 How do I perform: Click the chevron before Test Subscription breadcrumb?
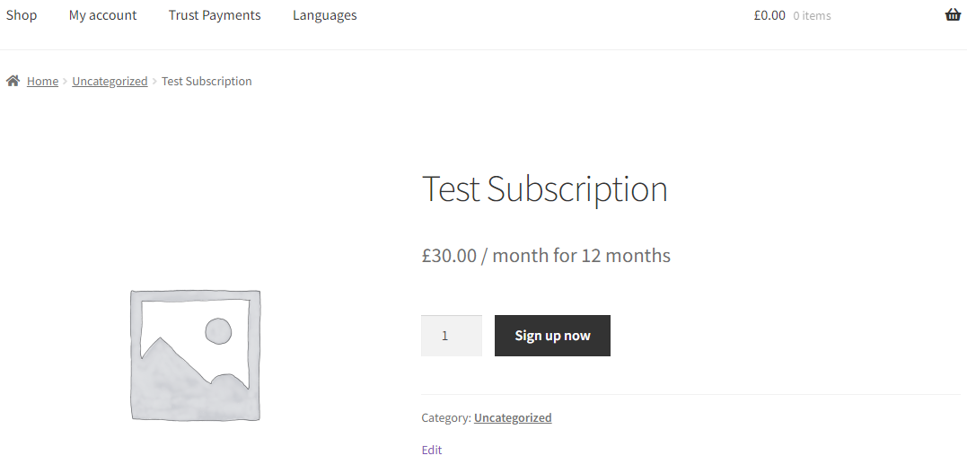(154, 82)
